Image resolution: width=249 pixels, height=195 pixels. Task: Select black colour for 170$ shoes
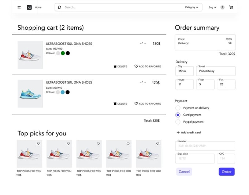[68, 92]
